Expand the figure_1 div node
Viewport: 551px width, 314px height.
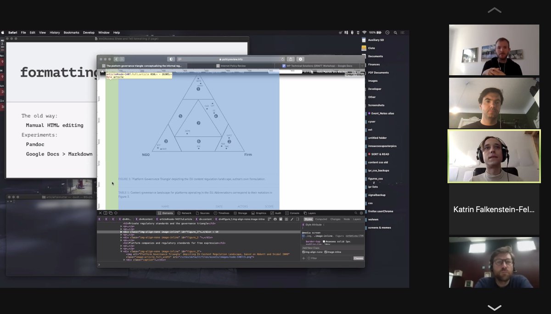click(x=121, y=232)
